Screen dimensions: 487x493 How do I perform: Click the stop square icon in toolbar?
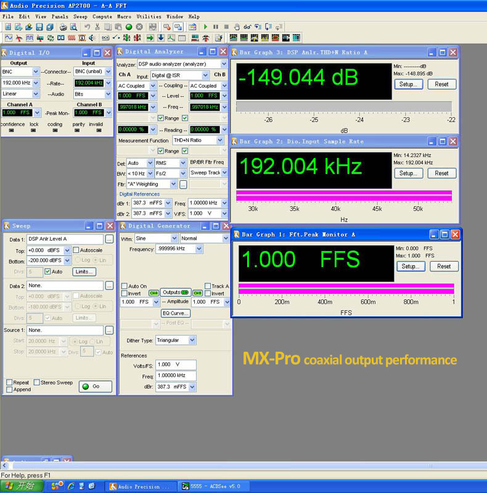coord(227,27)
